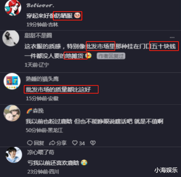Like the comment with the heart icon
181x177 pixels.
(75, 143)
